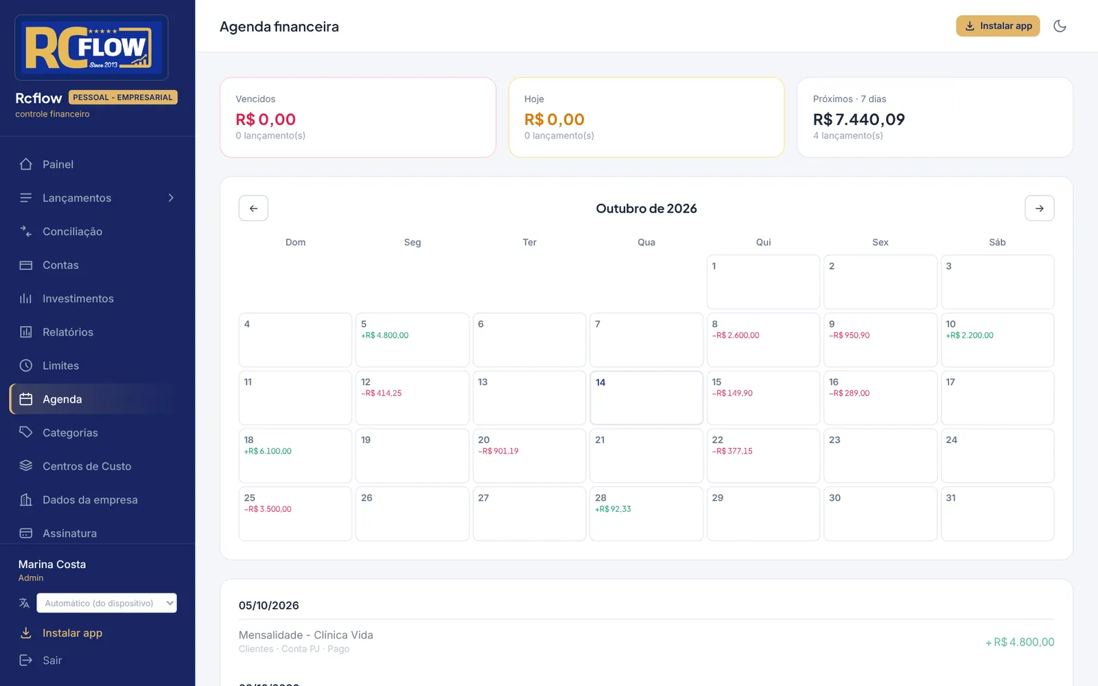Screen dimensions: 1098x686
Task: Click the Contas card icon
Action: (26, 265)
